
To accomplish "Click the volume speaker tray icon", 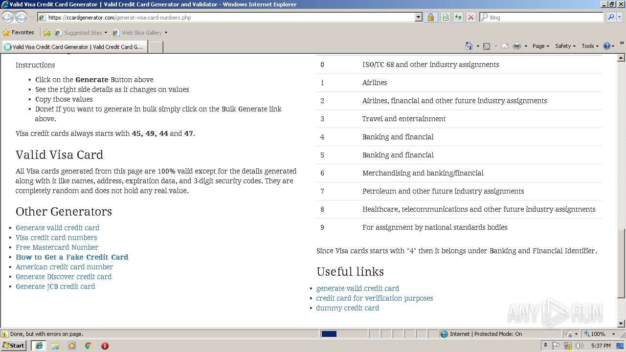I will pyautogui.click(x=580, y=346).
